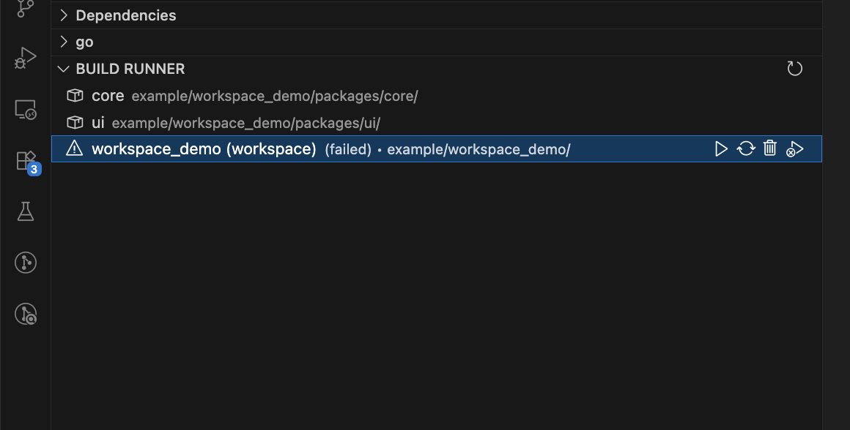The width and height of the screenshot is (850, 430).
Task: Click the path example/workspace_demo/packages/ui/
Action: pyautogui.click(x=245, y=124)
